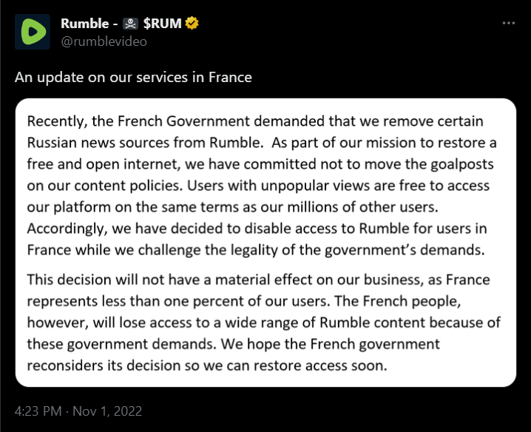Click the Nov 1, 2022 date
Screen dimensions: 531x432
109,411
